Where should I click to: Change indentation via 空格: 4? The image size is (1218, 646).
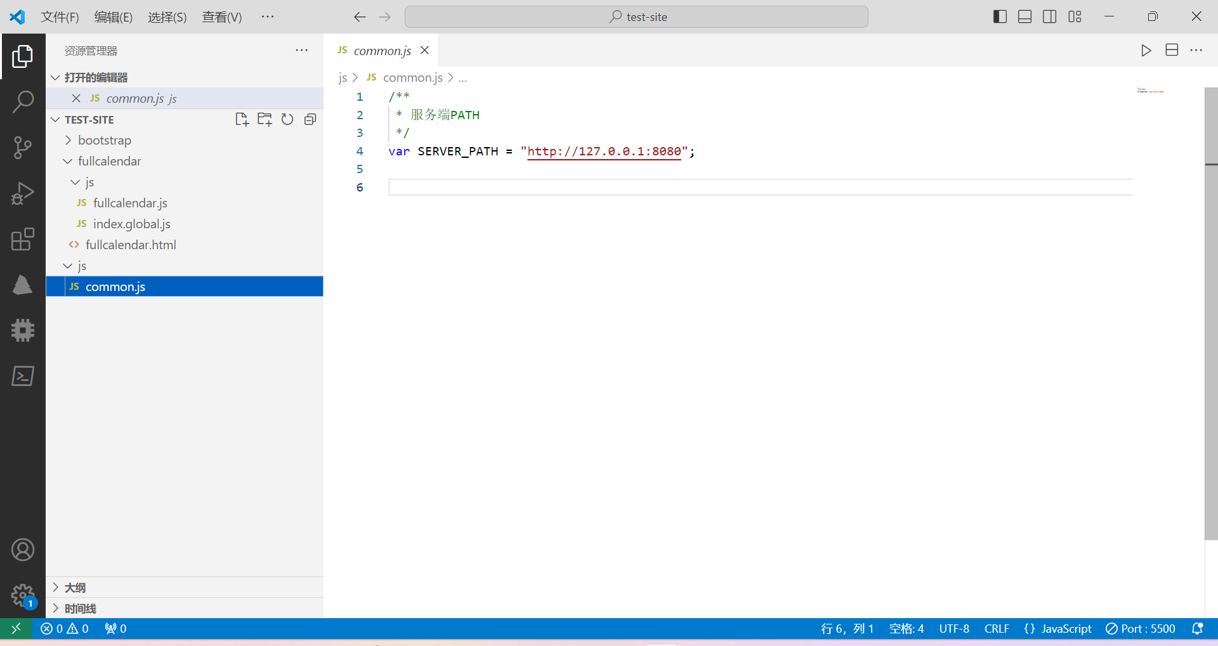click(907, 628)
